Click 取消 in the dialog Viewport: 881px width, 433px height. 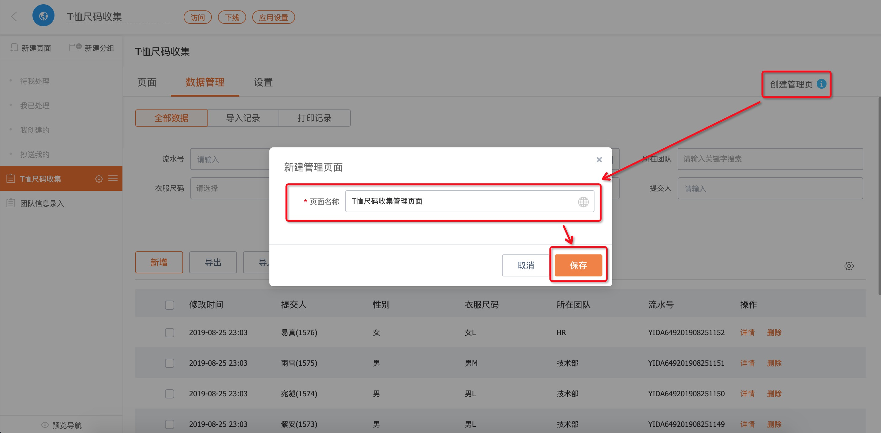click(x=525, y=265)
